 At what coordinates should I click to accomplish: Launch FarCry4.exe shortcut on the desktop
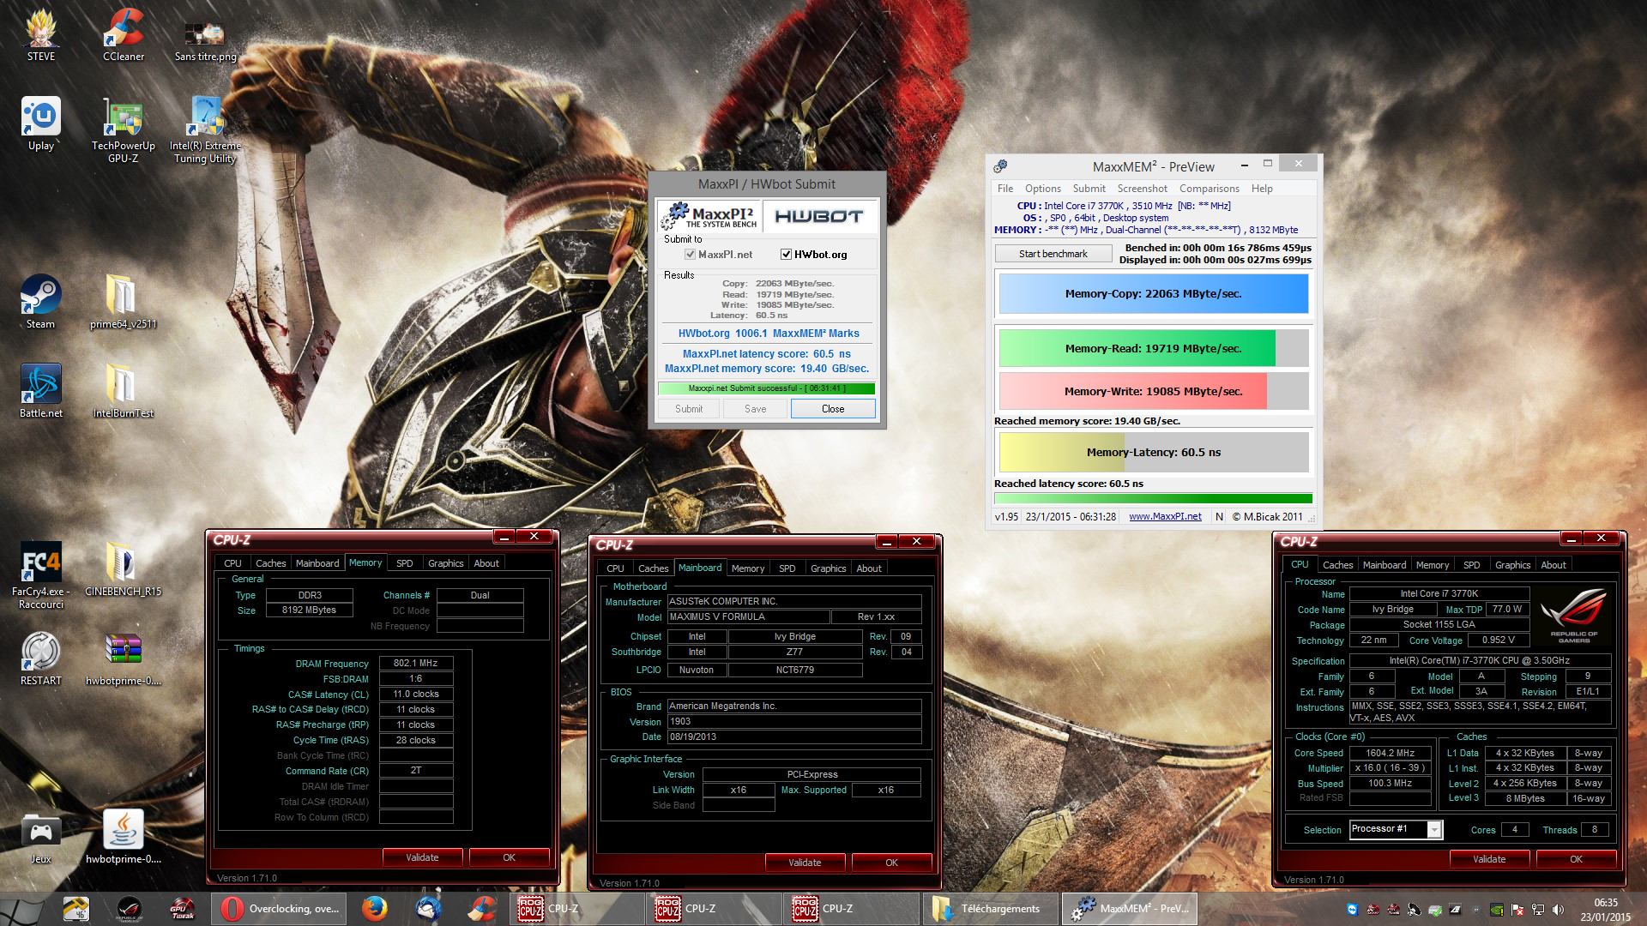tap(41, 574)
